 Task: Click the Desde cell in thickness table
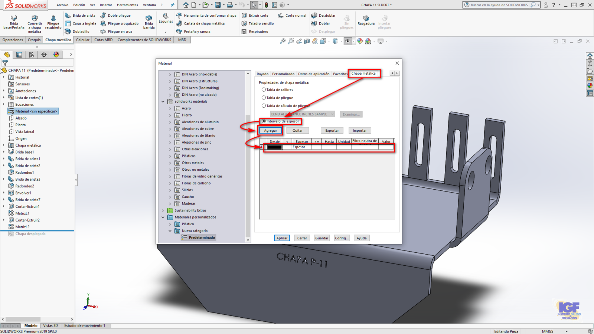pyautogui.click(x=275, y=147)
